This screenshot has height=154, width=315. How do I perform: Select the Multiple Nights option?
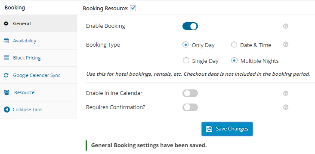click(x=234, y=60)
